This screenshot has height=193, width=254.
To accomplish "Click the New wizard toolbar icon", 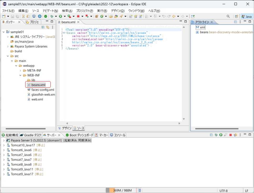I will click(x=4, y=16).
